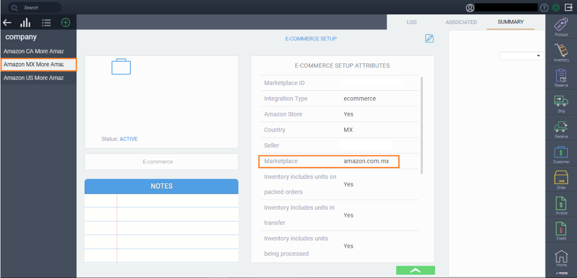577x278 pixels.
Task: Click the Amazon Store value Yes
Action: [x=349, y=114]
